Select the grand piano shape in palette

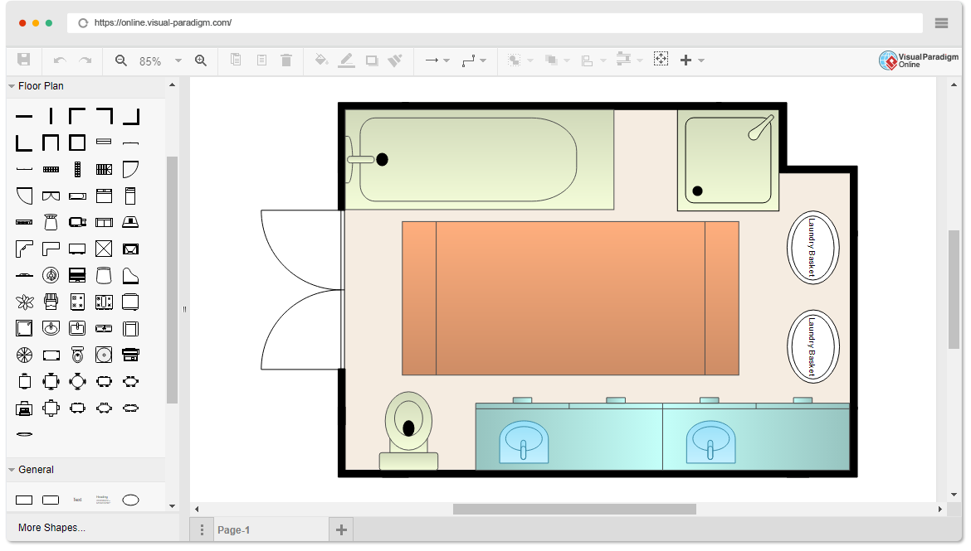pyautogui.click(x=130, y=276)
